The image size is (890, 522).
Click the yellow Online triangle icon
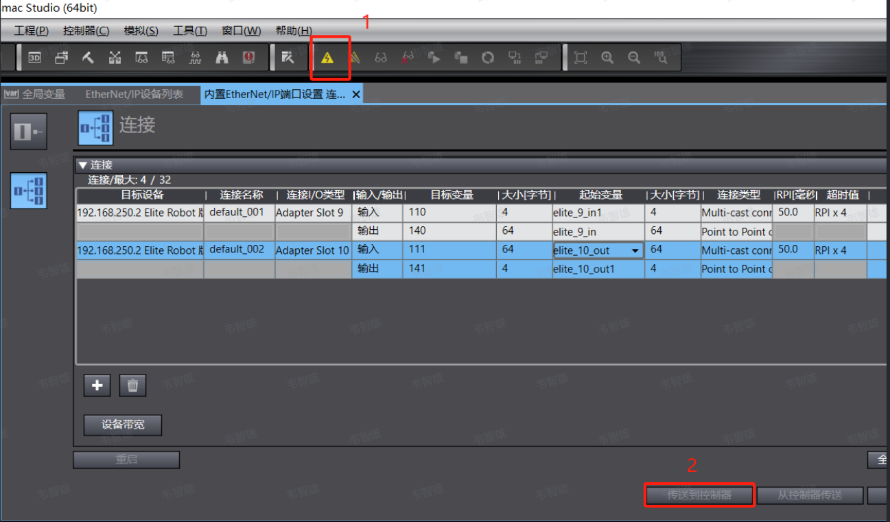coord(327,58)
